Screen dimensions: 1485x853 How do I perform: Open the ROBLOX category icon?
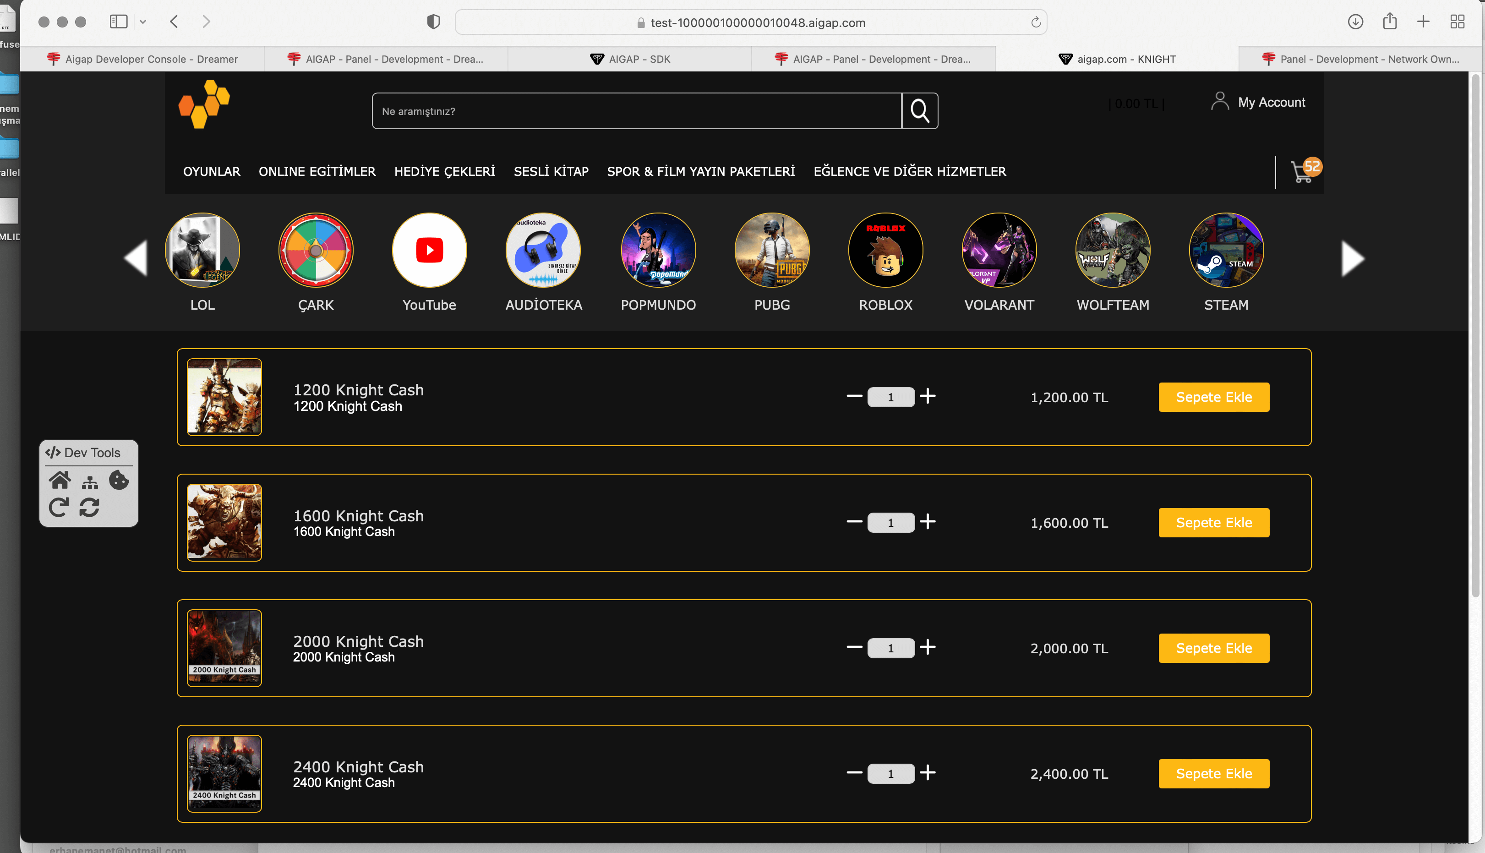[886, 250]
